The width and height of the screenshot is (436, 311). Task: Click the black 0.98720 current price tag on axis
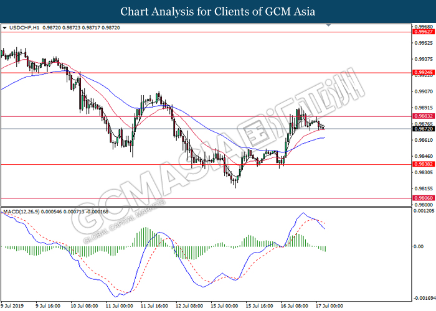tap(424, 129)
